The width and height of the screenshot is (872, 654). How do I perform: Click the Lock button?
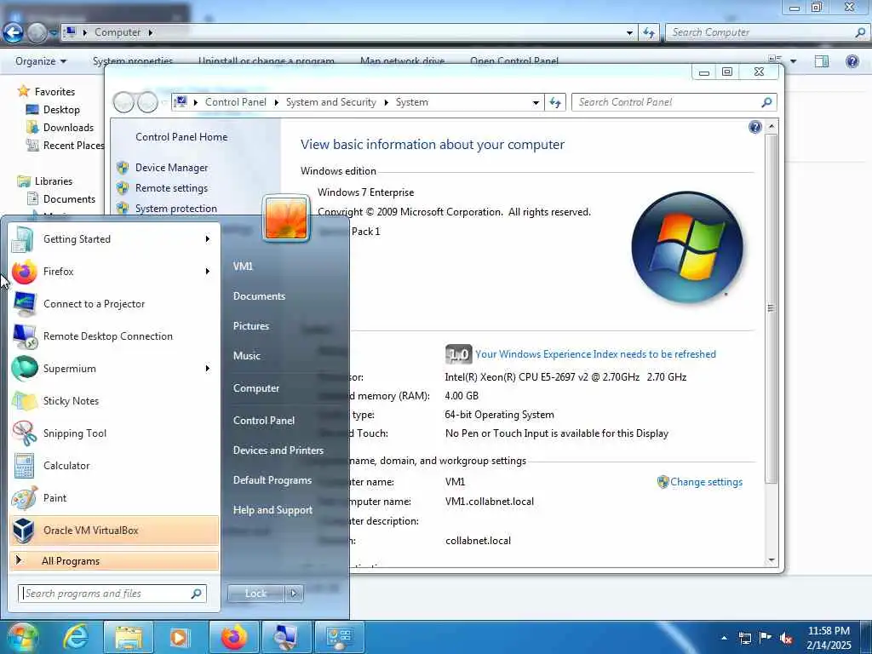click(255, 594)
